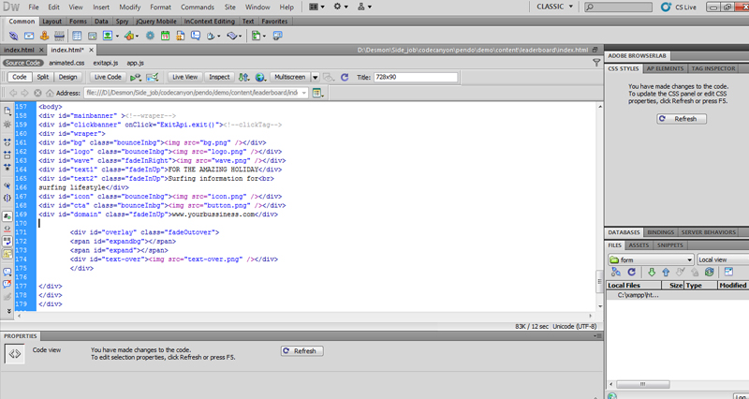Image resolution: width=749 pixels, height=399 pixels.
Task: Expand the Multiscreen dropdown arrow
Action: coord(316,77)
